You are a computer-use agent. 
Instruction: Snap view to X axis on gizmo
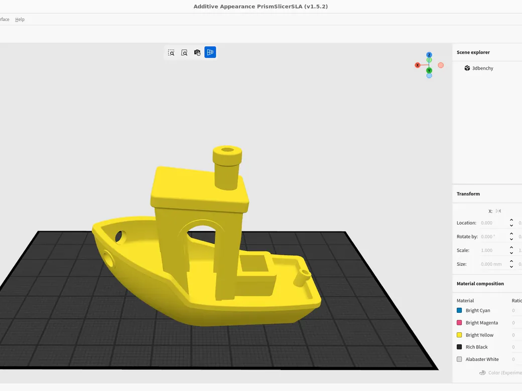click(418, 65)
